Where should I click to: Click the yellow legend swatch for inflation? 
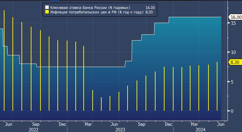(47, 12)
